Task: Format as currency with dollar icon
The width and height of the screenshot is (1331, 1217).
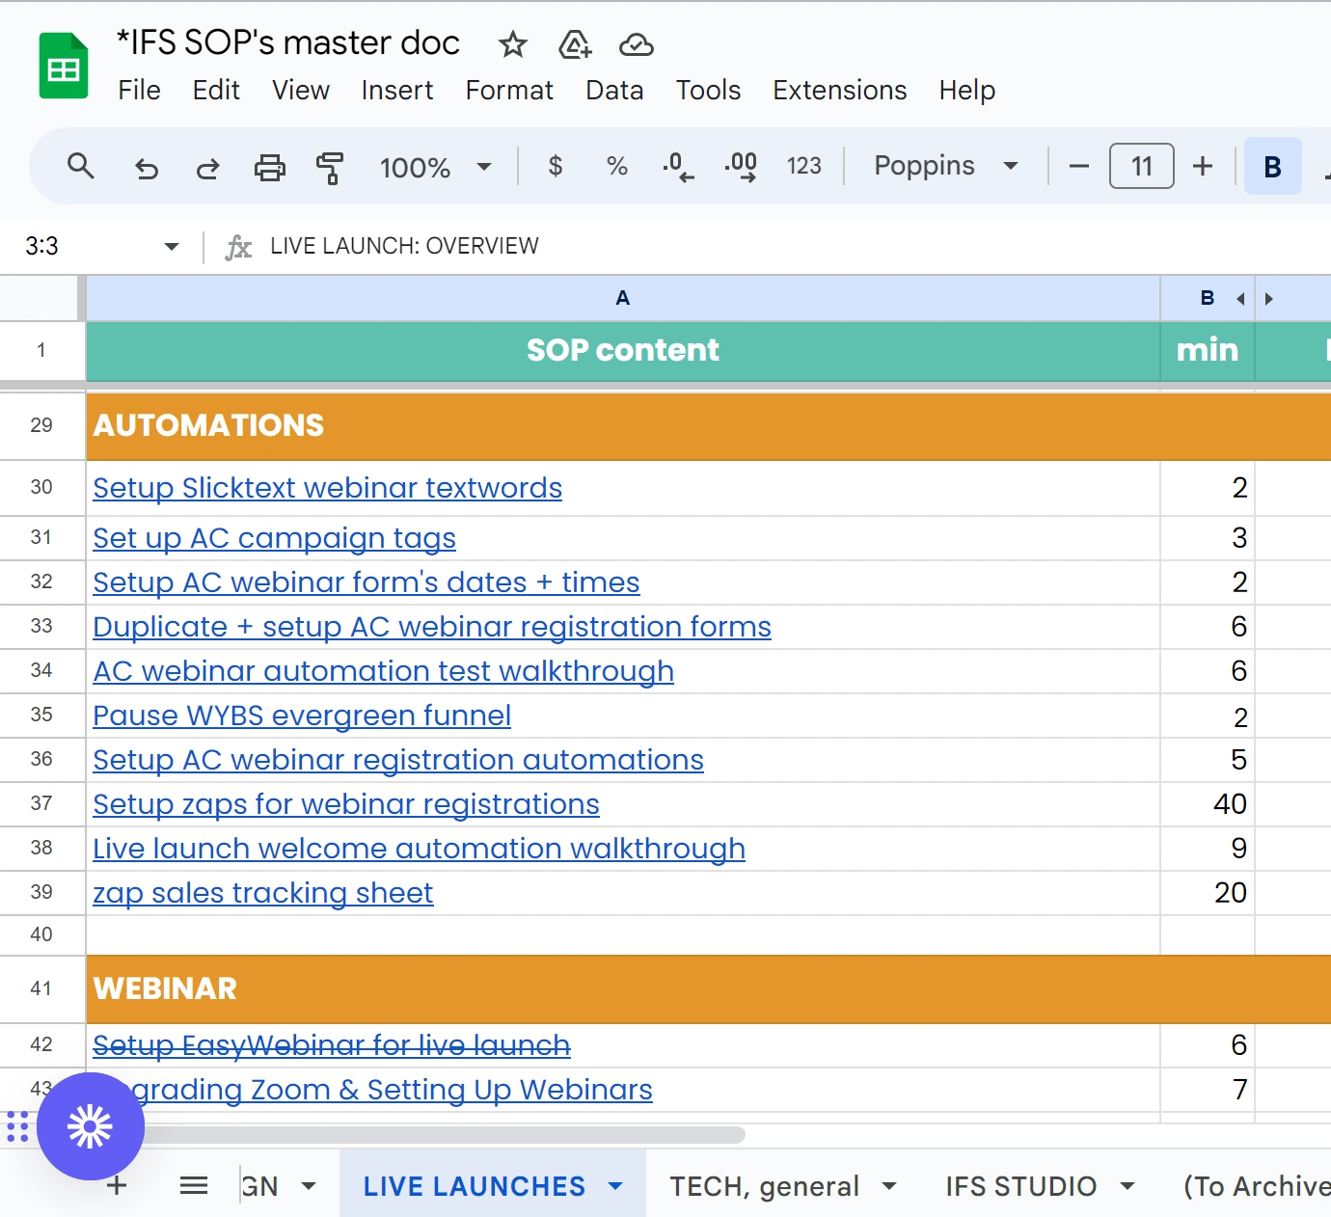Action: point(555,167)
